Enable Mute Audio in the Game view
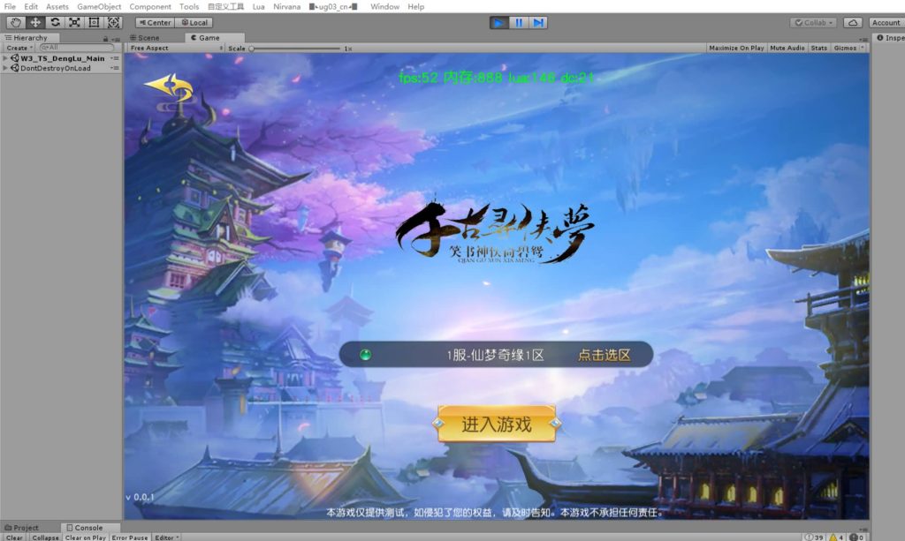 [x=786, y=48]
